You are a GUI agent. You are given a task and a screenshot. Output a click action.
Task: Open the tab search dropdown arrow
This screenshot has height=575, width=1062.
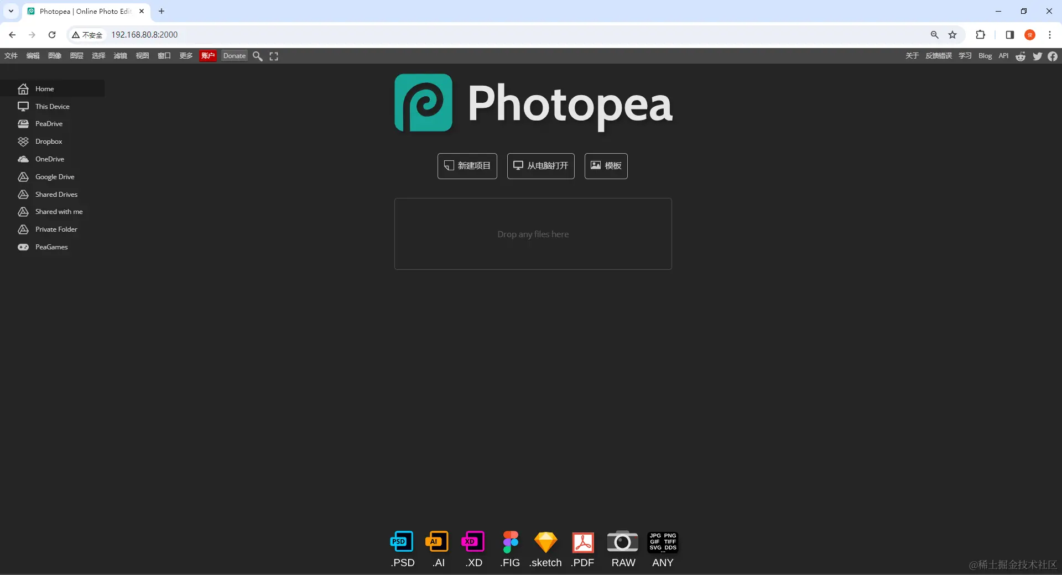pos(11,11)
